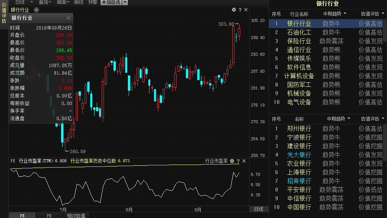Click the 行业名称 column header
Image resolution: width=387 pixels, height=218 pixels.
pyautogui.click(x=299, y=14)
